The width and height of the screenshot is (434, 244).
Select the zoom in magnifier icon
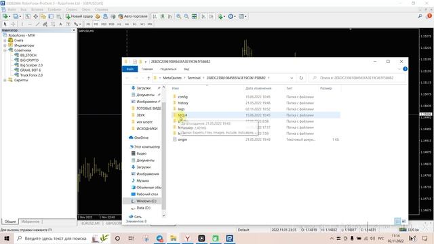[x=179, y=16]
